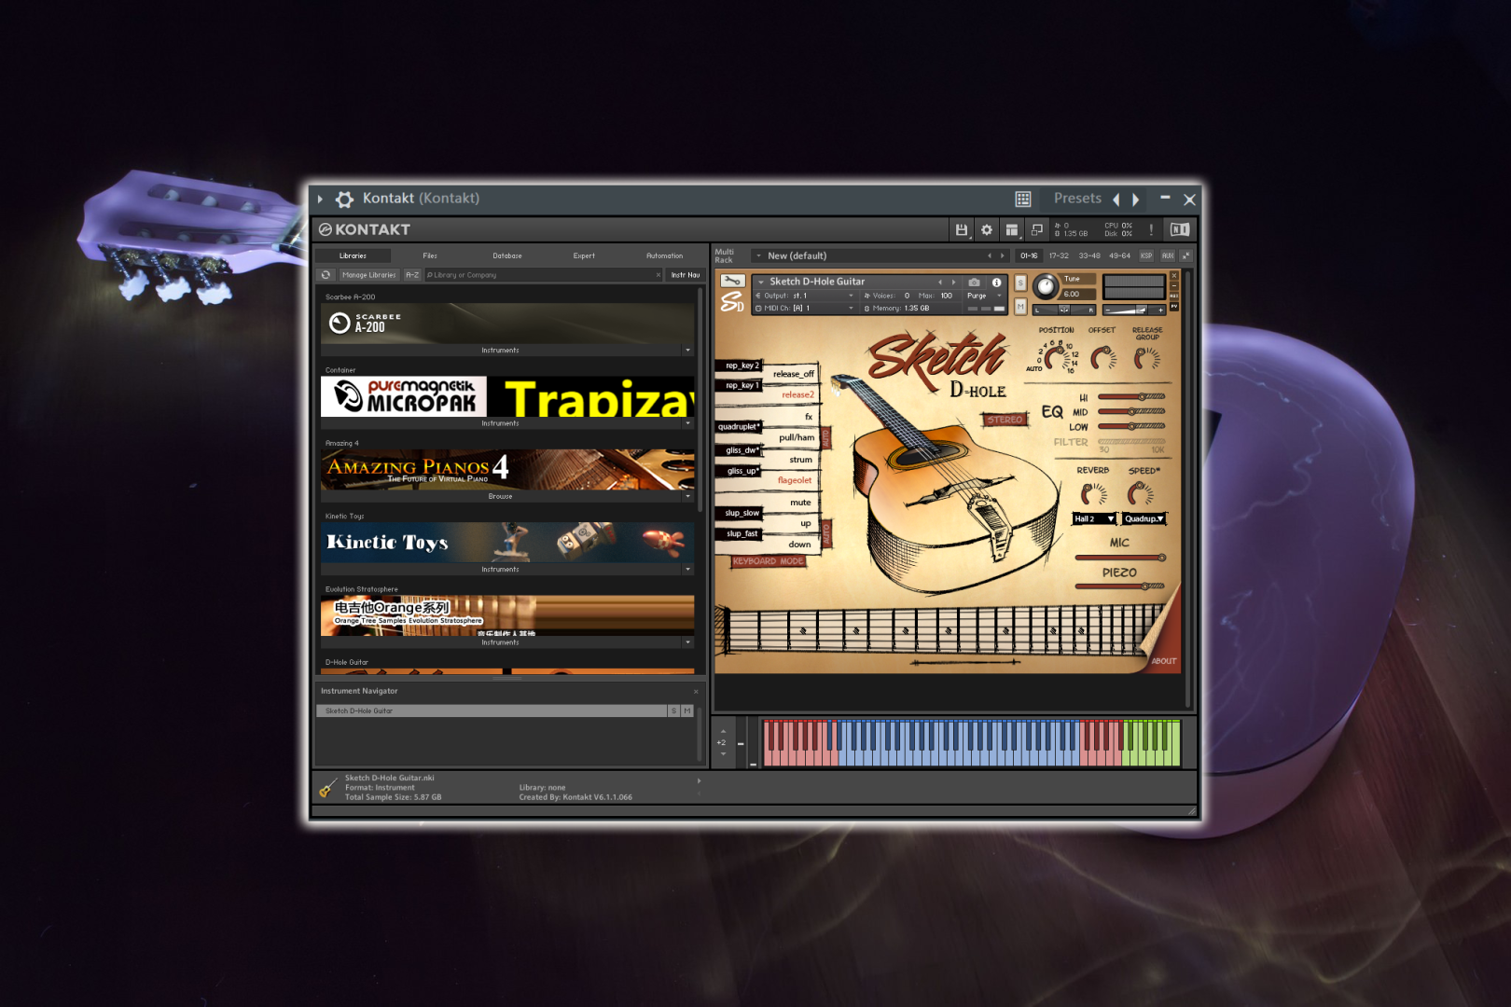Adjust the PIEZO level slider
This screenshot has width=1511, height=1007.
click(x=1120, y=586)
